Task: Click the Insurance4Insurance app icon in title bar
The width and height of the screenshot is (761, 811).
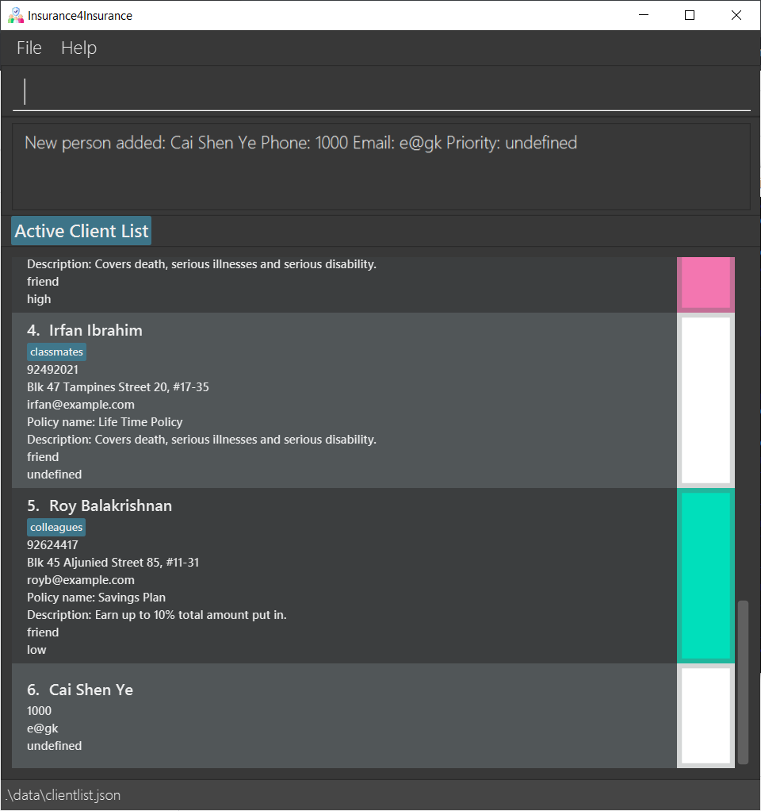Action: [16, 16]
